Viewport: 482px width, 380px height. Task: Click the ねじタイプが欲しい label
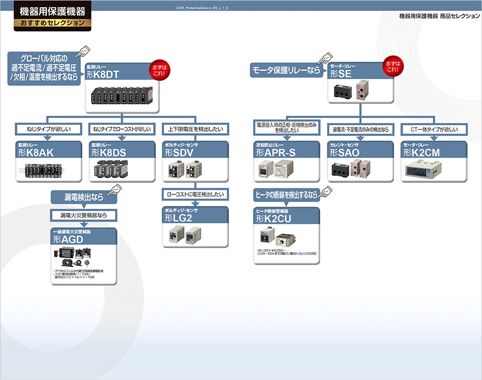click(49, 129)
